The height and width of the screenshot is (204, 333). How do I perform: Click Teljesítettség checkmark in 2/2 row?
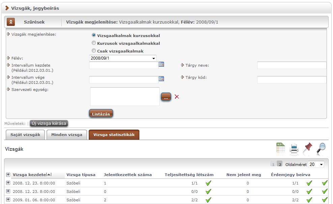(209, 200)
